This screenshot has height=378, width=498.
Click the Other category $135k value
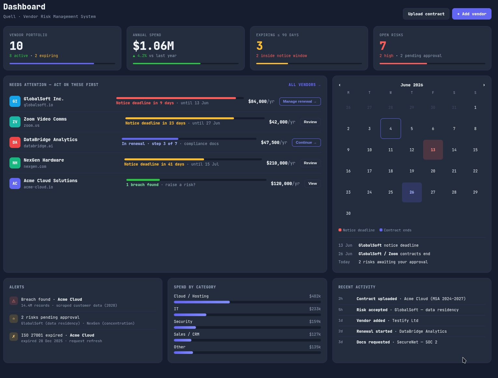[x=315, y=347]
